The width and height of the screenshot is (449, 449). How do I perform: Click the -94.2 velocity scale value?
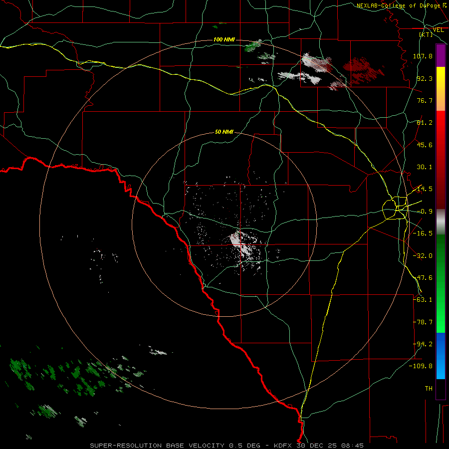click(423, 344)
